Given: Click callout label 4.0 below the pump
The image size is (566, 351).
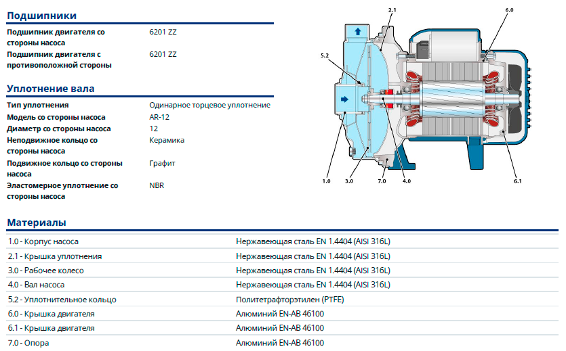Looking at the screenshot, I should [x=406, y=181].
